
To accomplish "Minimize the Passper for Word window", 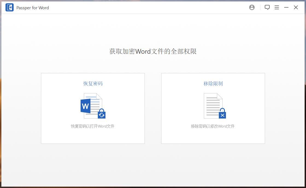I will coord(286,8).
